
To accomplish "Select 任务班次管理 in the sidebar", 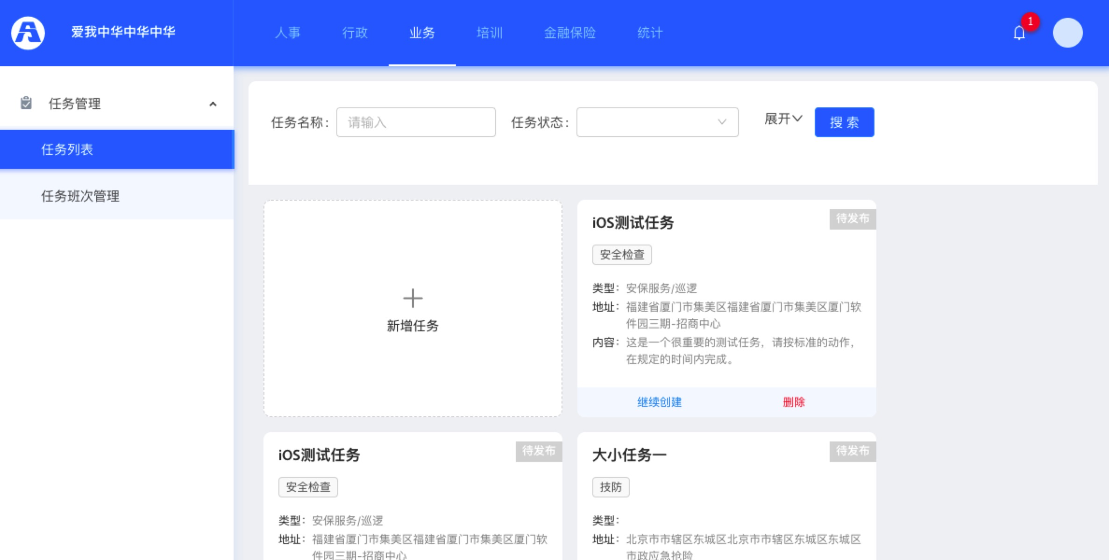I will pyautogui.click(x=80, y=196).
